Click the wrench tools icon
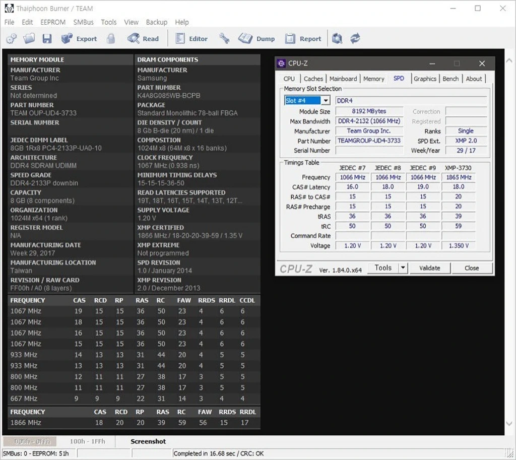 click(224, 38)
